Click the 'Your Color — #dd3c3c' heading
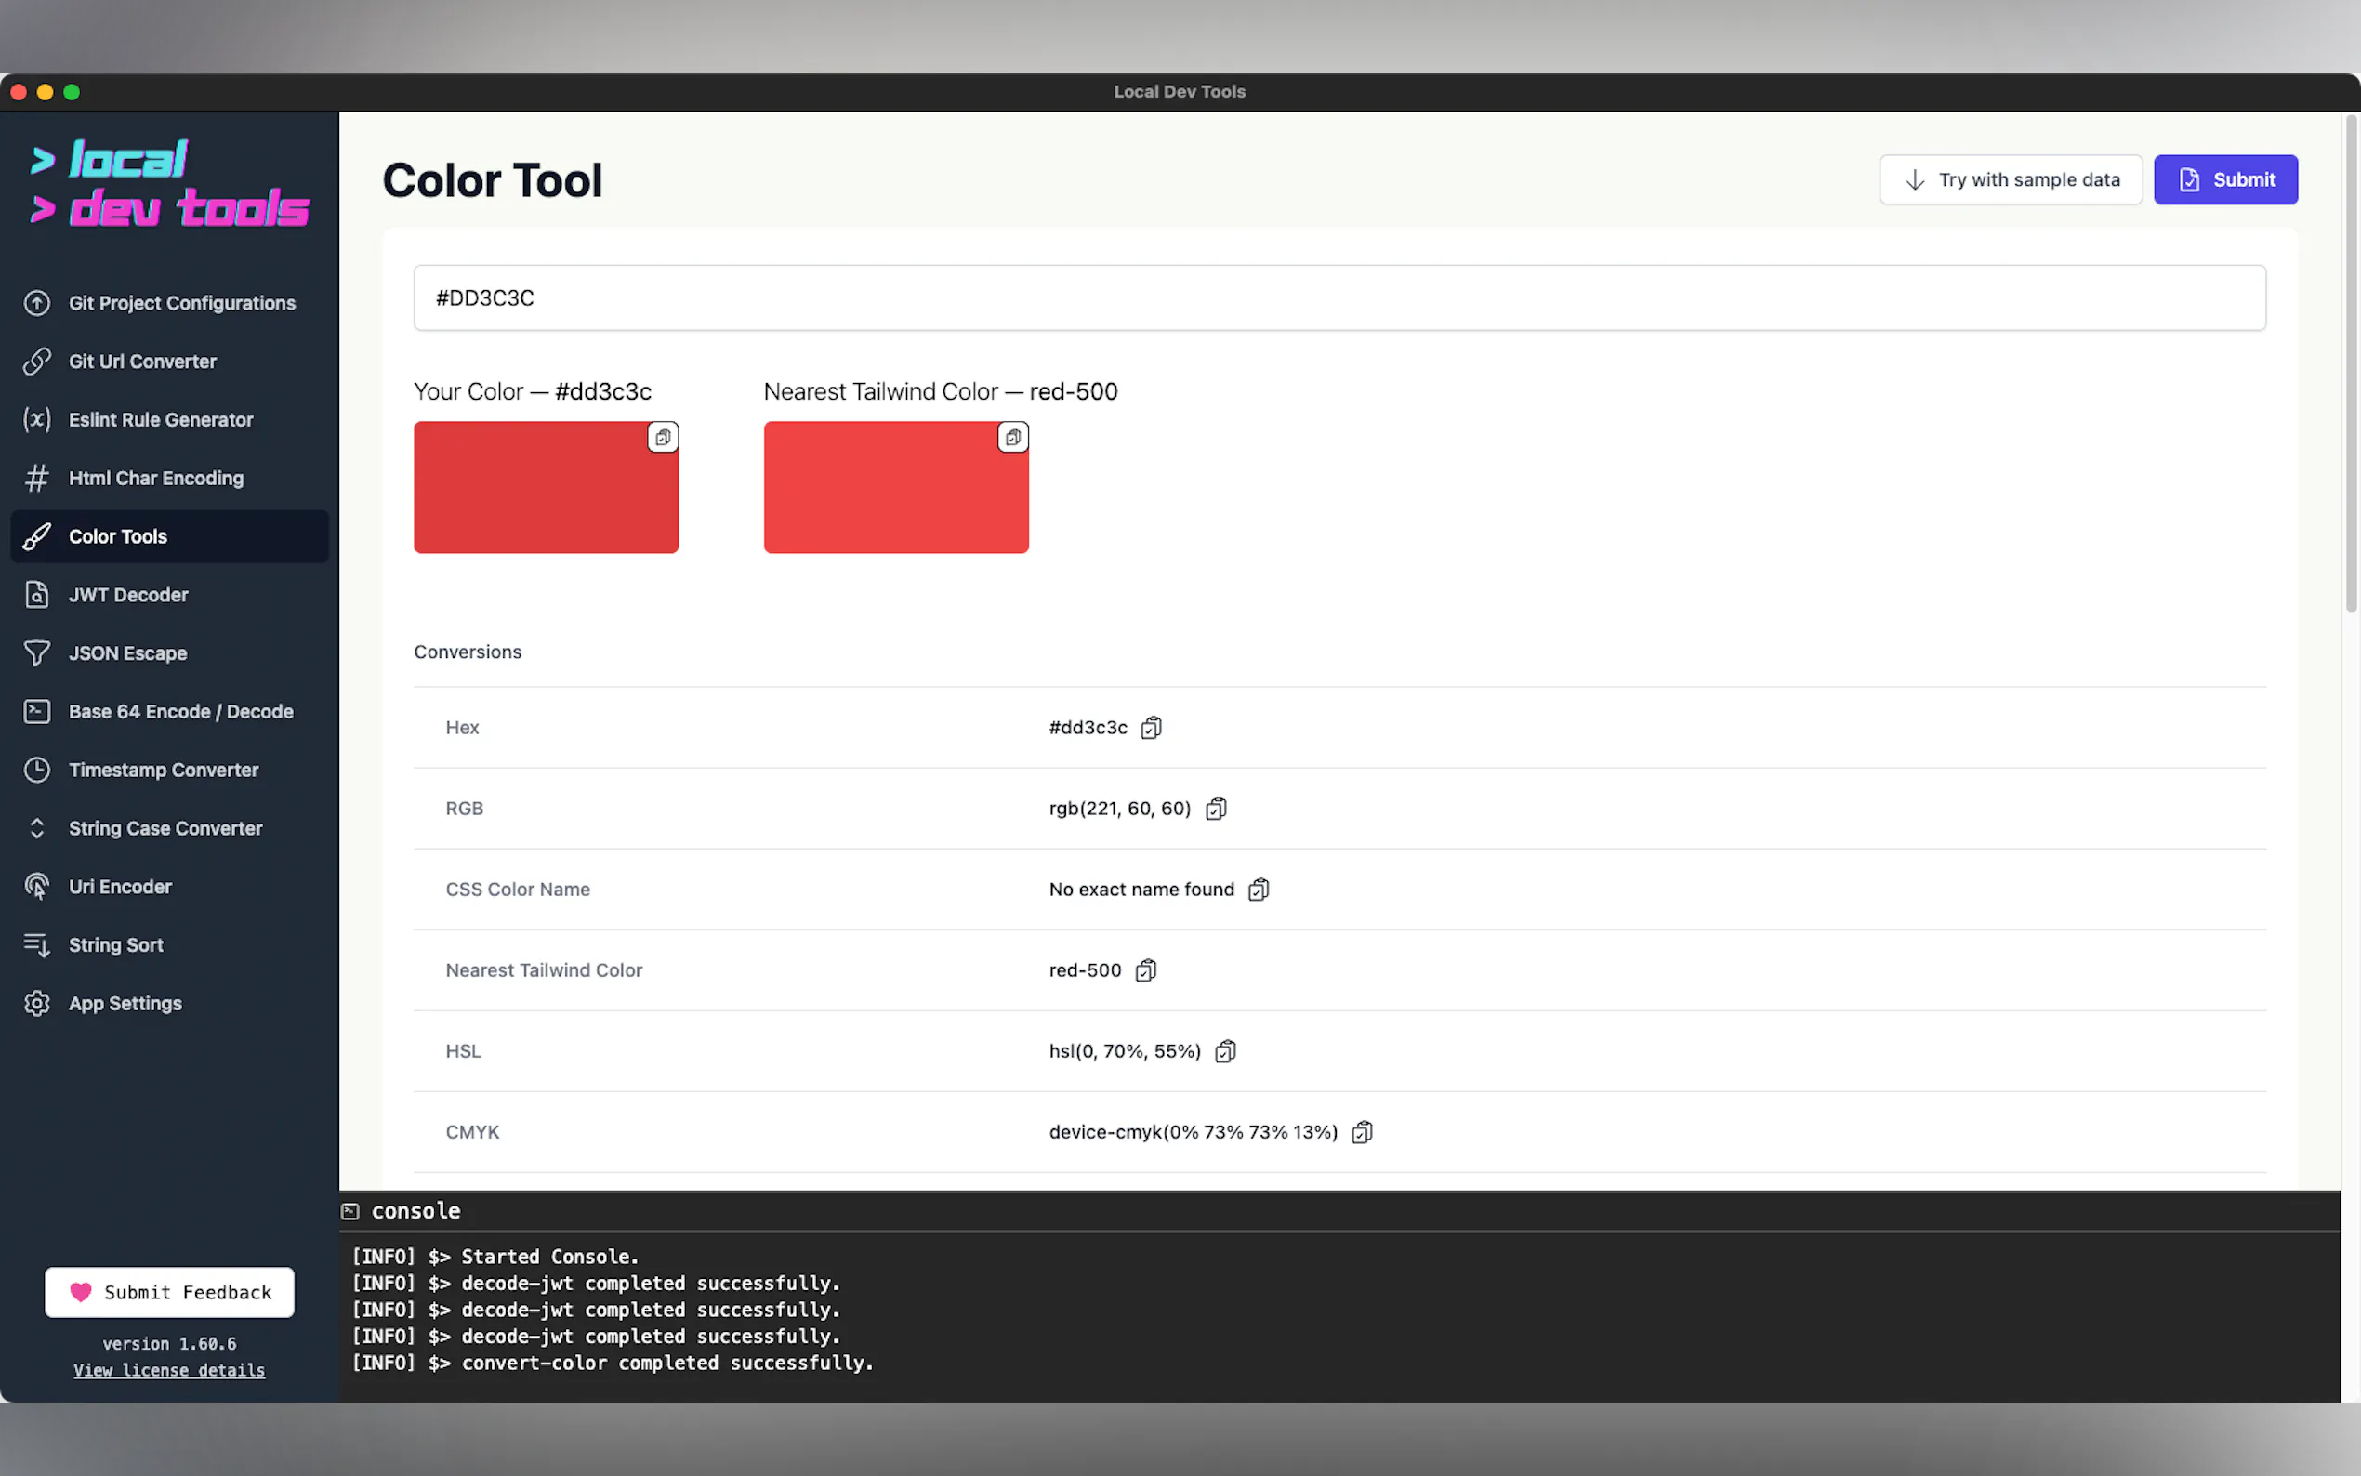 pos(533,391)
